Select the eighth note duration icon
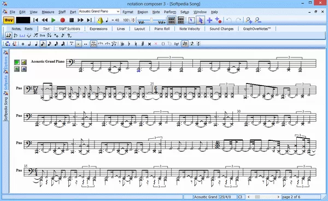The image size is (328, 201). [x=43, y=44]
